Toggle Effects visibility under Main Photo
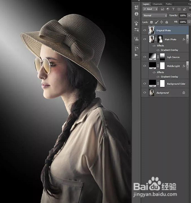Image resolution: width=191 pixels, height=203 pixels. click(x=154, y=45)
